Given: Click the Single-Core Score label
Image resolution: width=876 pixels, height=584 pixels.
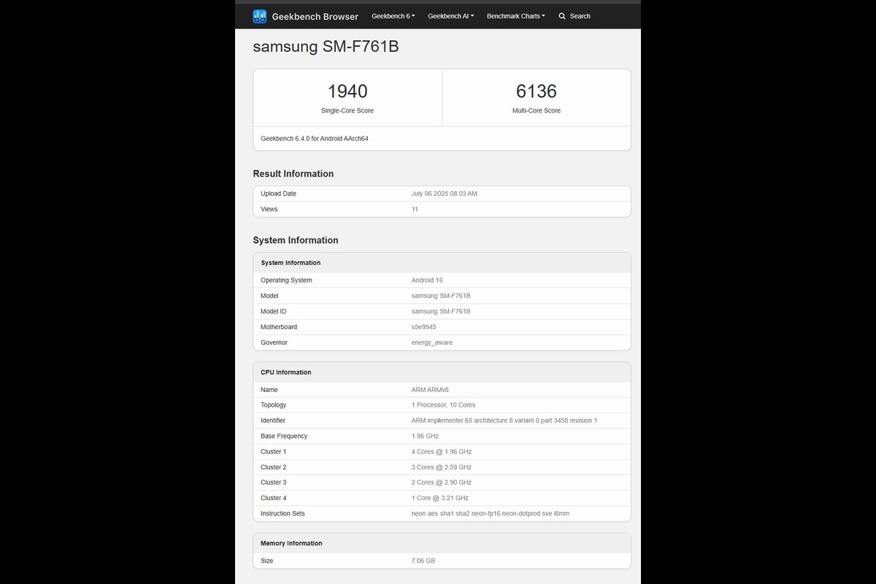Looking at the screenshot, I should click(x=347, y=111).
